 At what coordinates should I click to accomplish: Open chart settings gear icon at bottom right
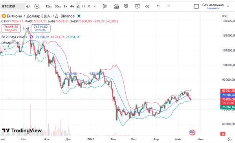[x=229, y=139]
